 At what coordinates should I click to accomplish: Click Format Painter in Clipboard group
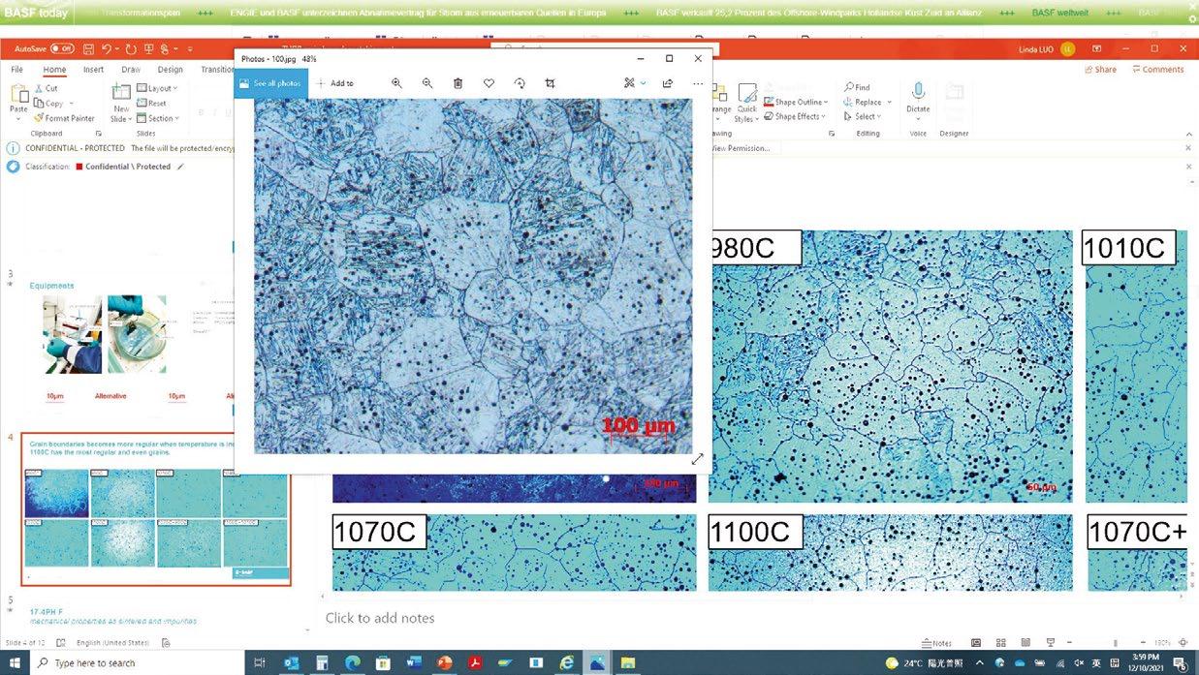(x=64, y=118)
